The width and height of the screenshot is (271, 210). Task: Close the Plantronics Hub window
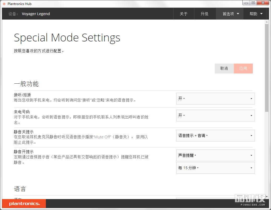(263, 3)
